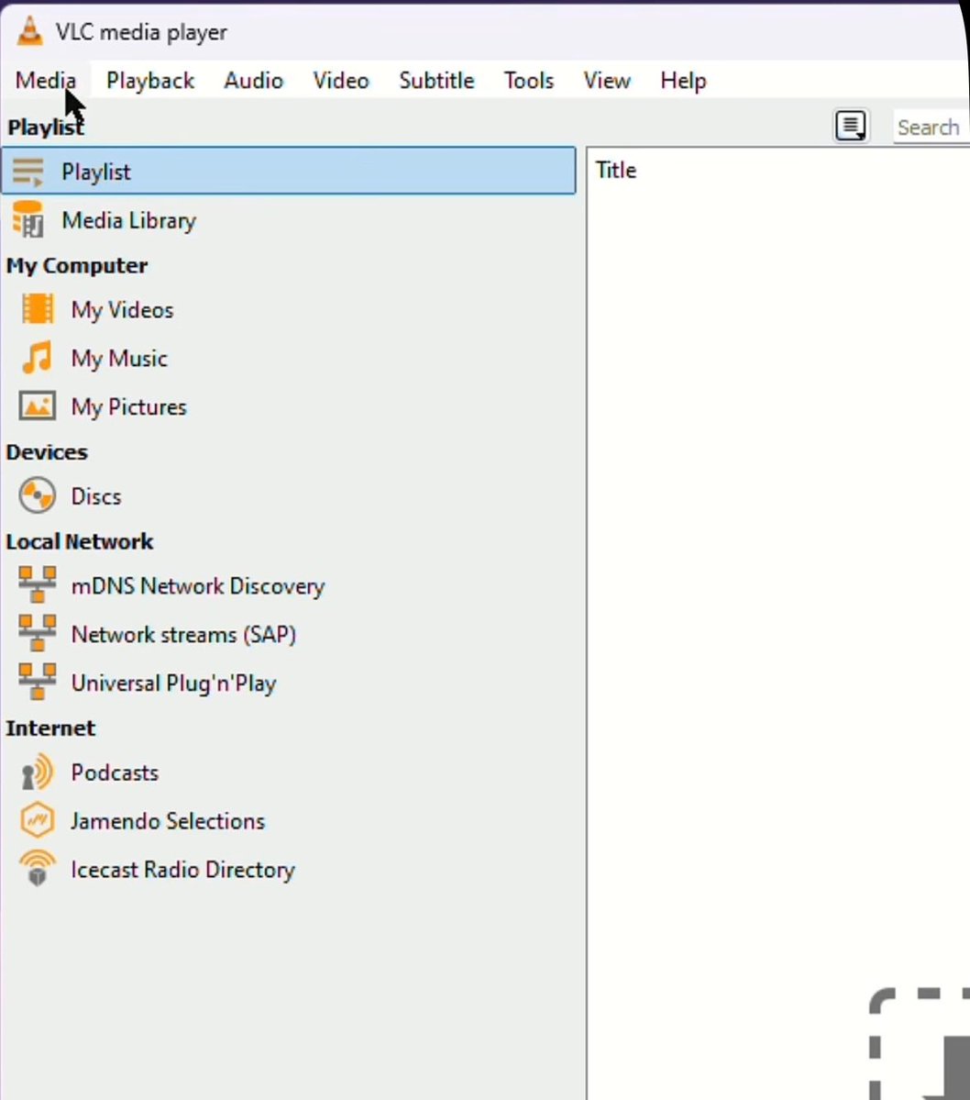The height and width of the screenshot is (1100, 970).
Task: Click the Jamendo Selections hexagon icon
Action: tap(38, 820)
